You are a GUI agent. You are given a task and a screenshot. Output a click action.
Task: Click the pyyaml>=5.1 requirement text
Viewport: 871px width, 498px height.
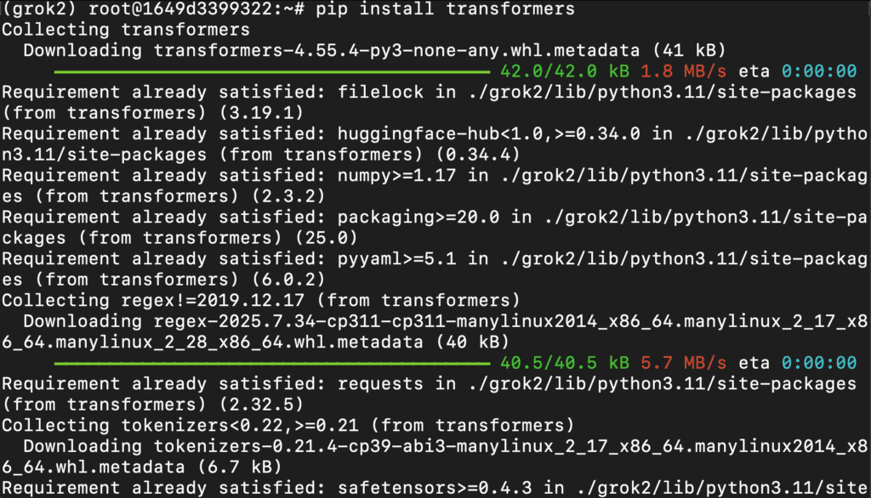coord(396,258)
